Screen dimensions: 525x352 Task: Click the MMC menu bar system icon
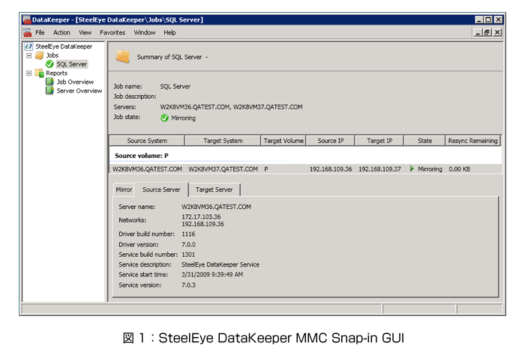(28, 33)
